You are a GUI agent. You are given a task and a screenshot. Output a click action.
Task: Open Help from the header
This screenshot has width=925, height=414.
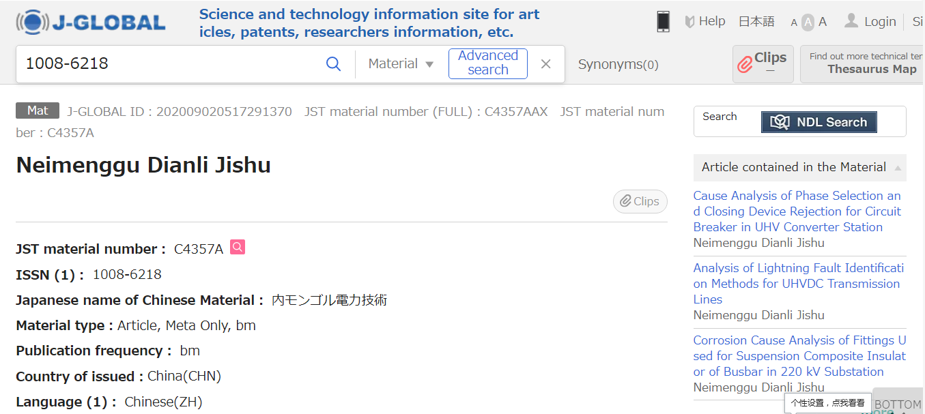705,22
